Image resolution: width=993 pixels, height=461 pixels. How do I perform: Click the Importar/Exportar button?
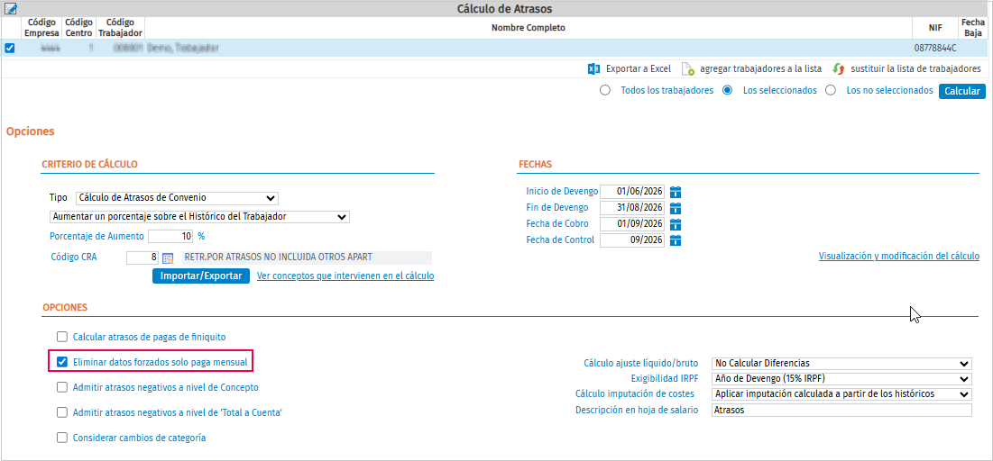201,276
